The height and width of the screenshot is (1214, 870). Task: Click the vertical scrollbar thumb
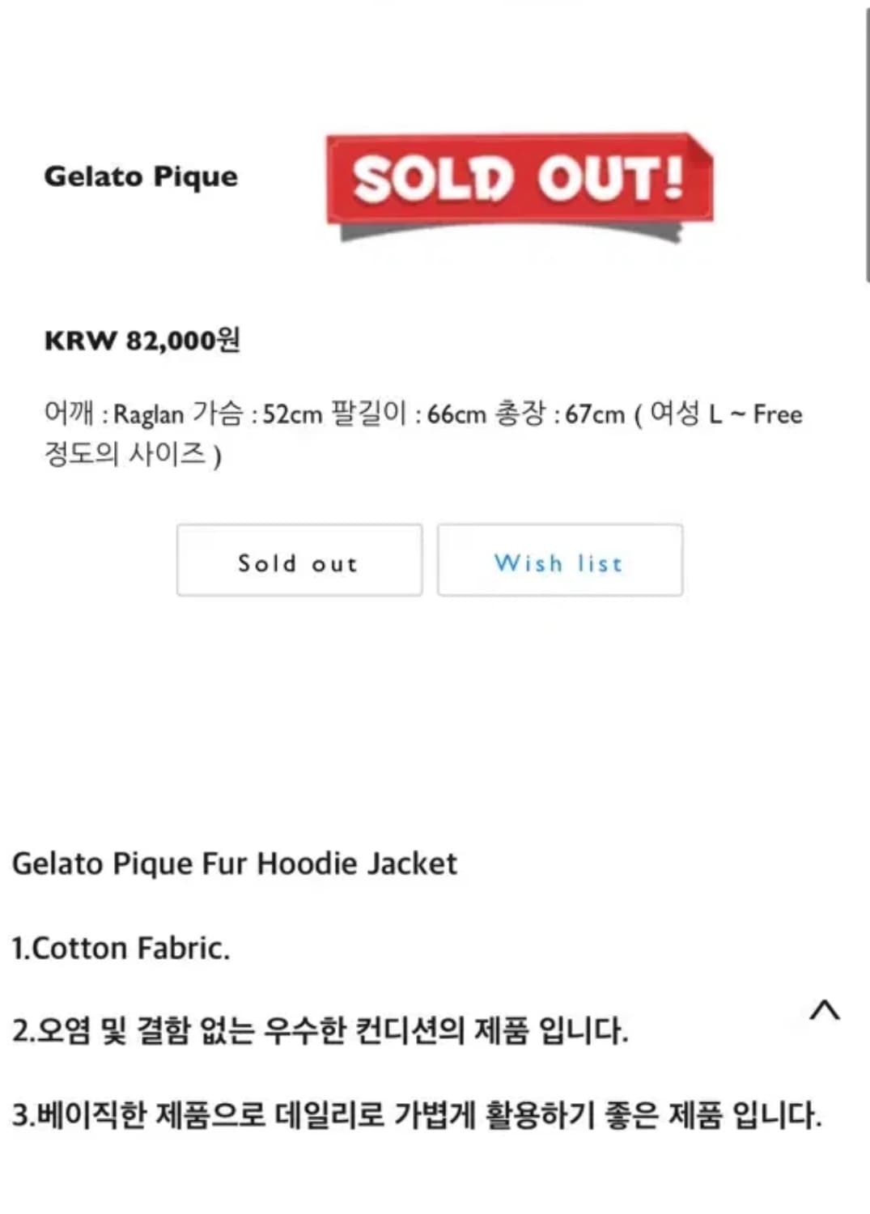pos(866,146)
